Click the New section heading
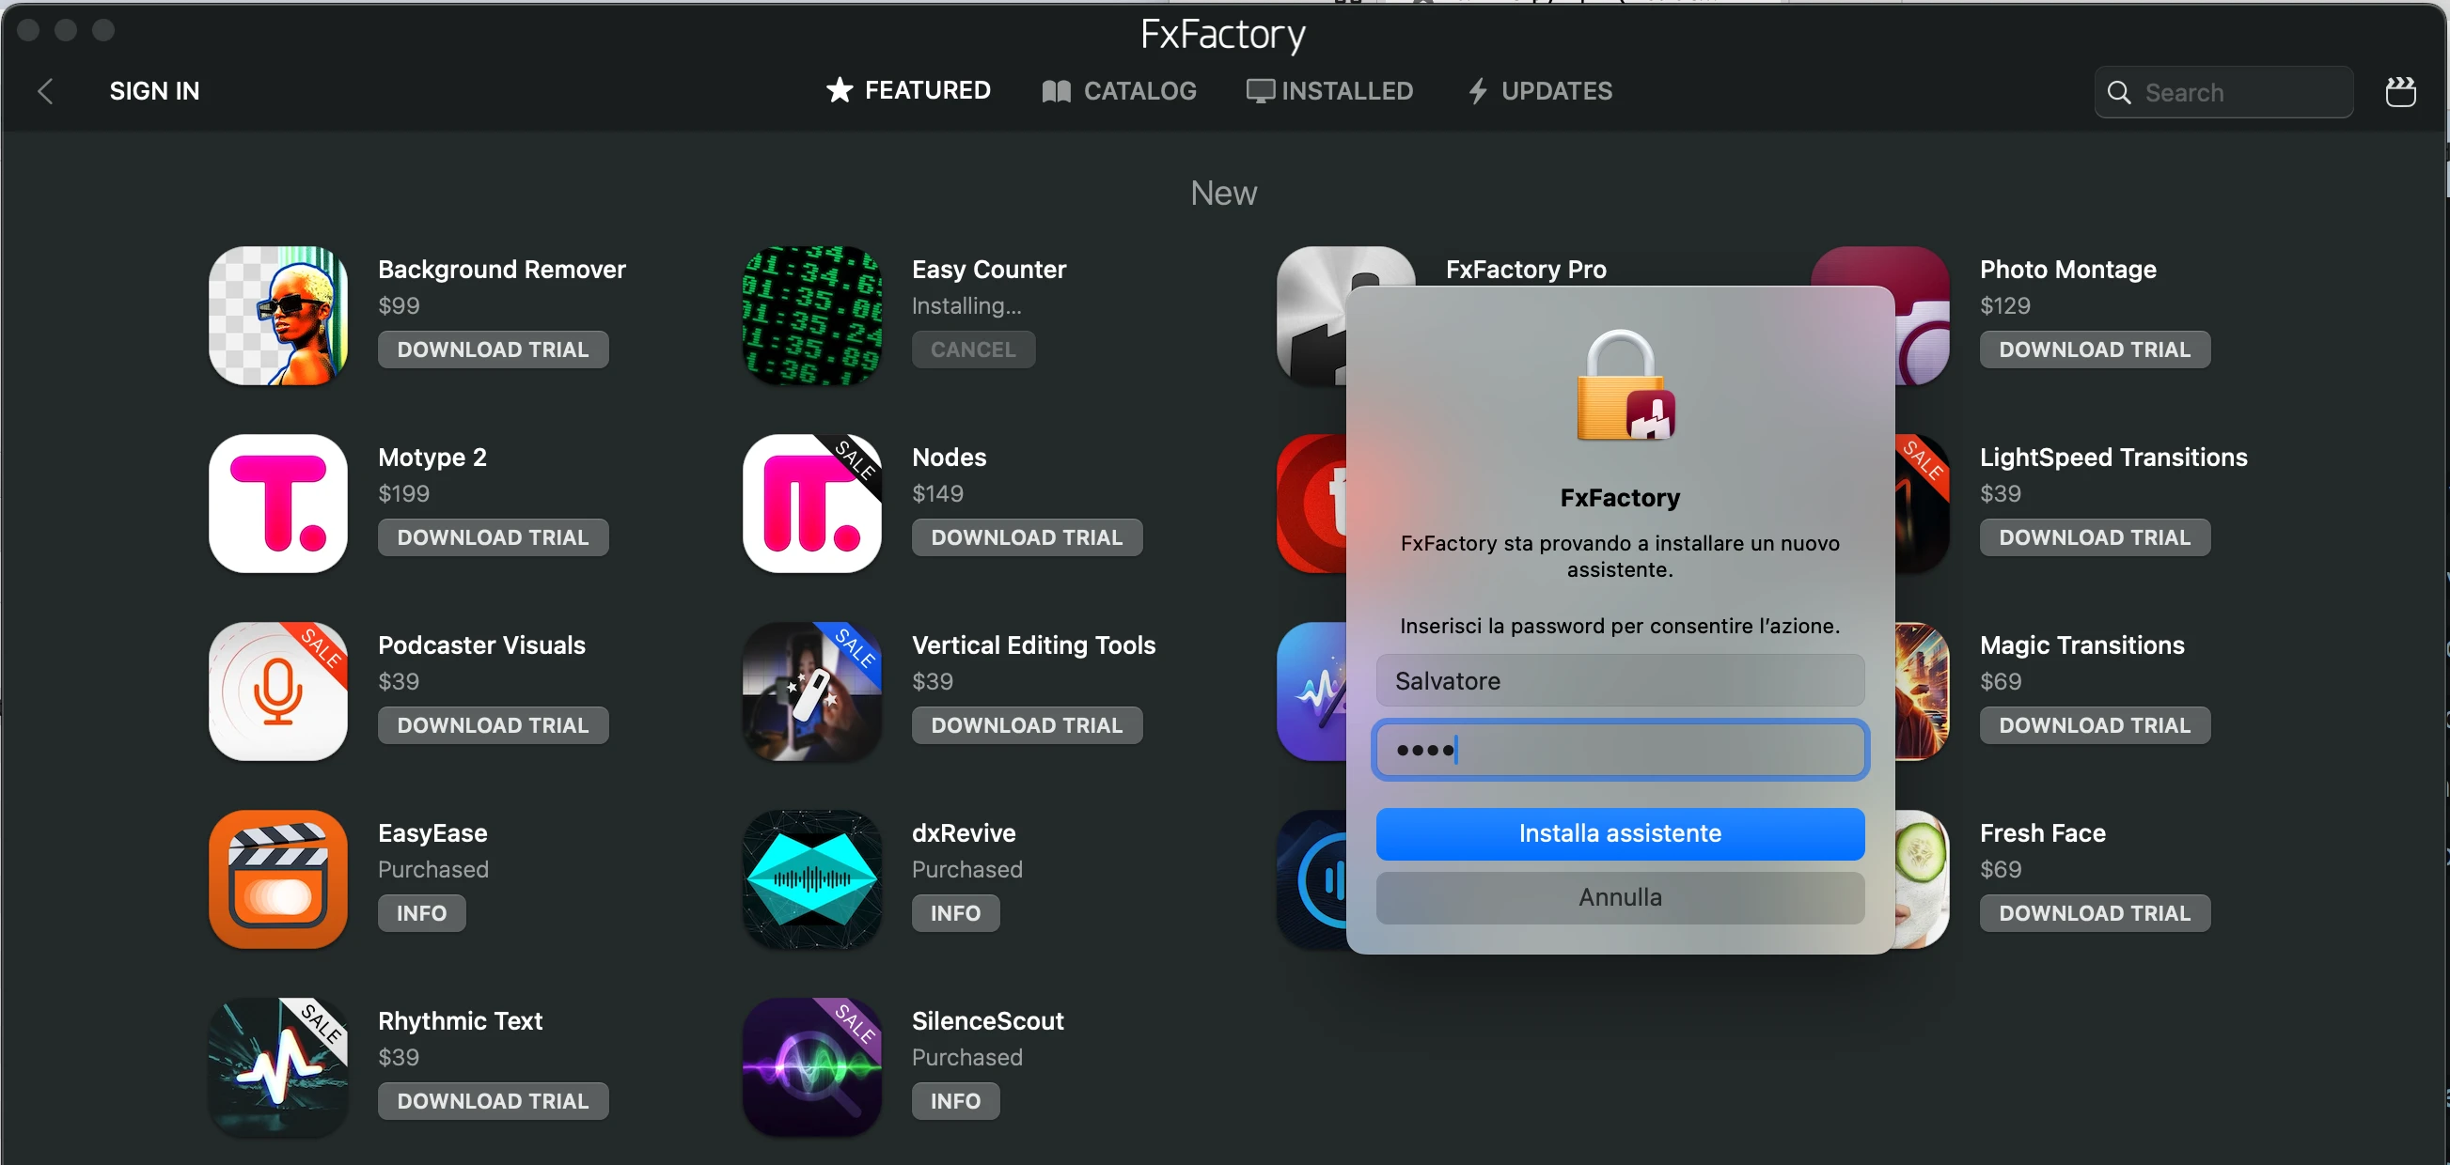This screenshot has width=2450, height=1165. (1223, 193)
